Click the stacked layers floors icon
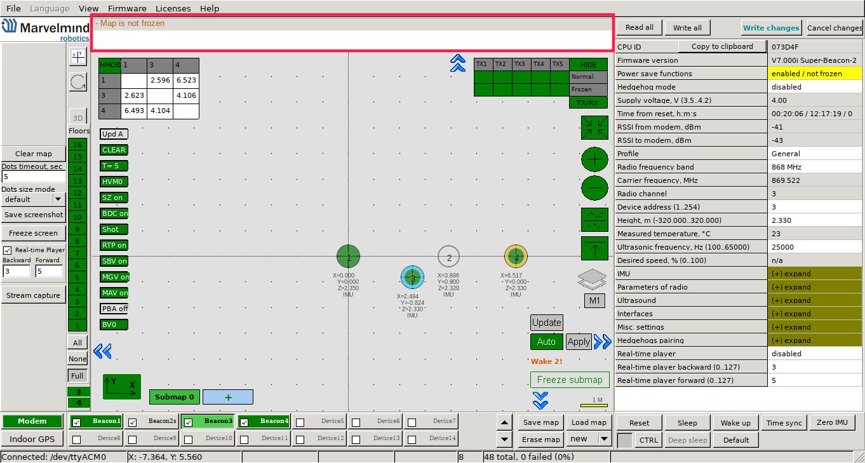Image resolution: width=865 pixels, height=463 pixels. 593,279
